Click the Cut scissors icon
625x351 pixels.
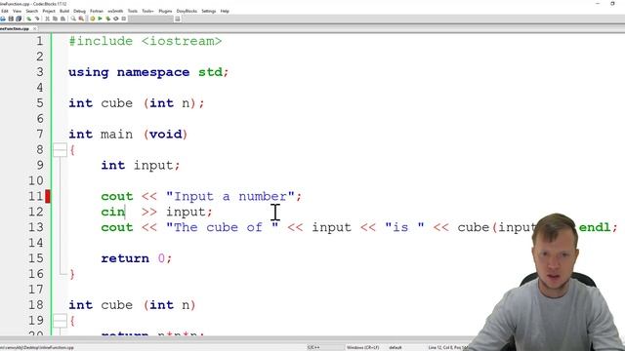click(x=48, y=19)
